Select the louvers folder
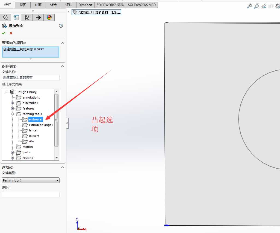This screenshot has width=280, height=233. coord(34,136)
